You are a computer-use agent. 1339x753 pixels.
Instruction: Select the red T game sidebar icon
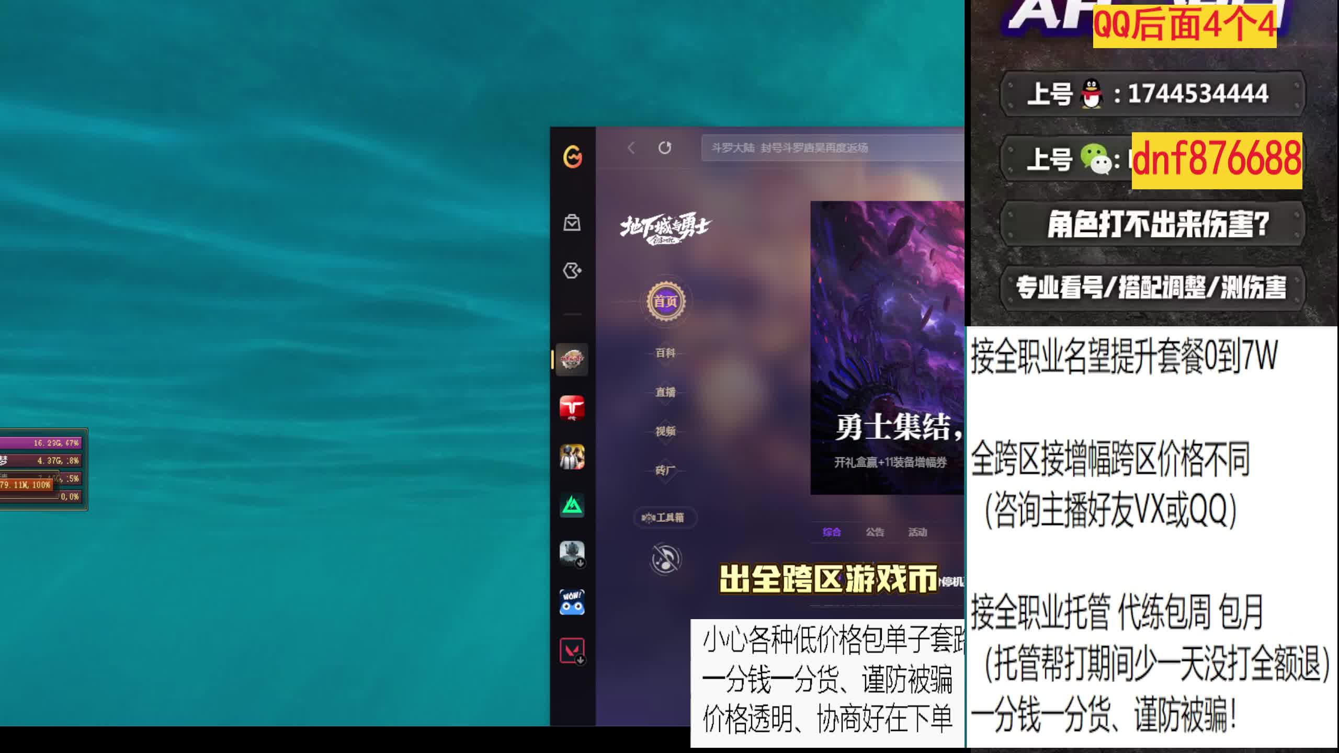point(572,408)
